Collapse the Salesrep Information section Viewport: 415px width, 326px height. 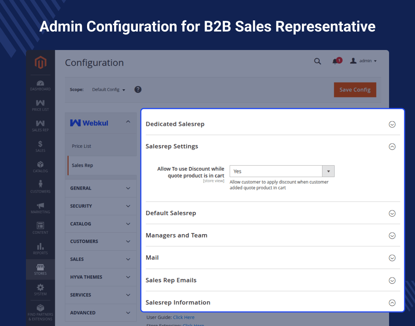(x=392, y=303)
